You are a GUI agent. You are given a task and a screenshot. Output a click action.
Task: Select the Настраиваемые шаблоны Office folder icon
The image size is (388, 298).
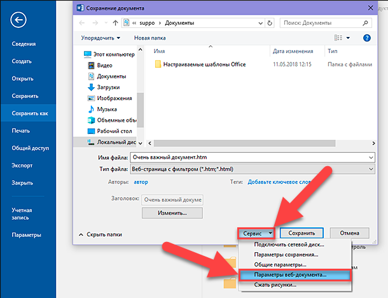click(x=158, y=64)
